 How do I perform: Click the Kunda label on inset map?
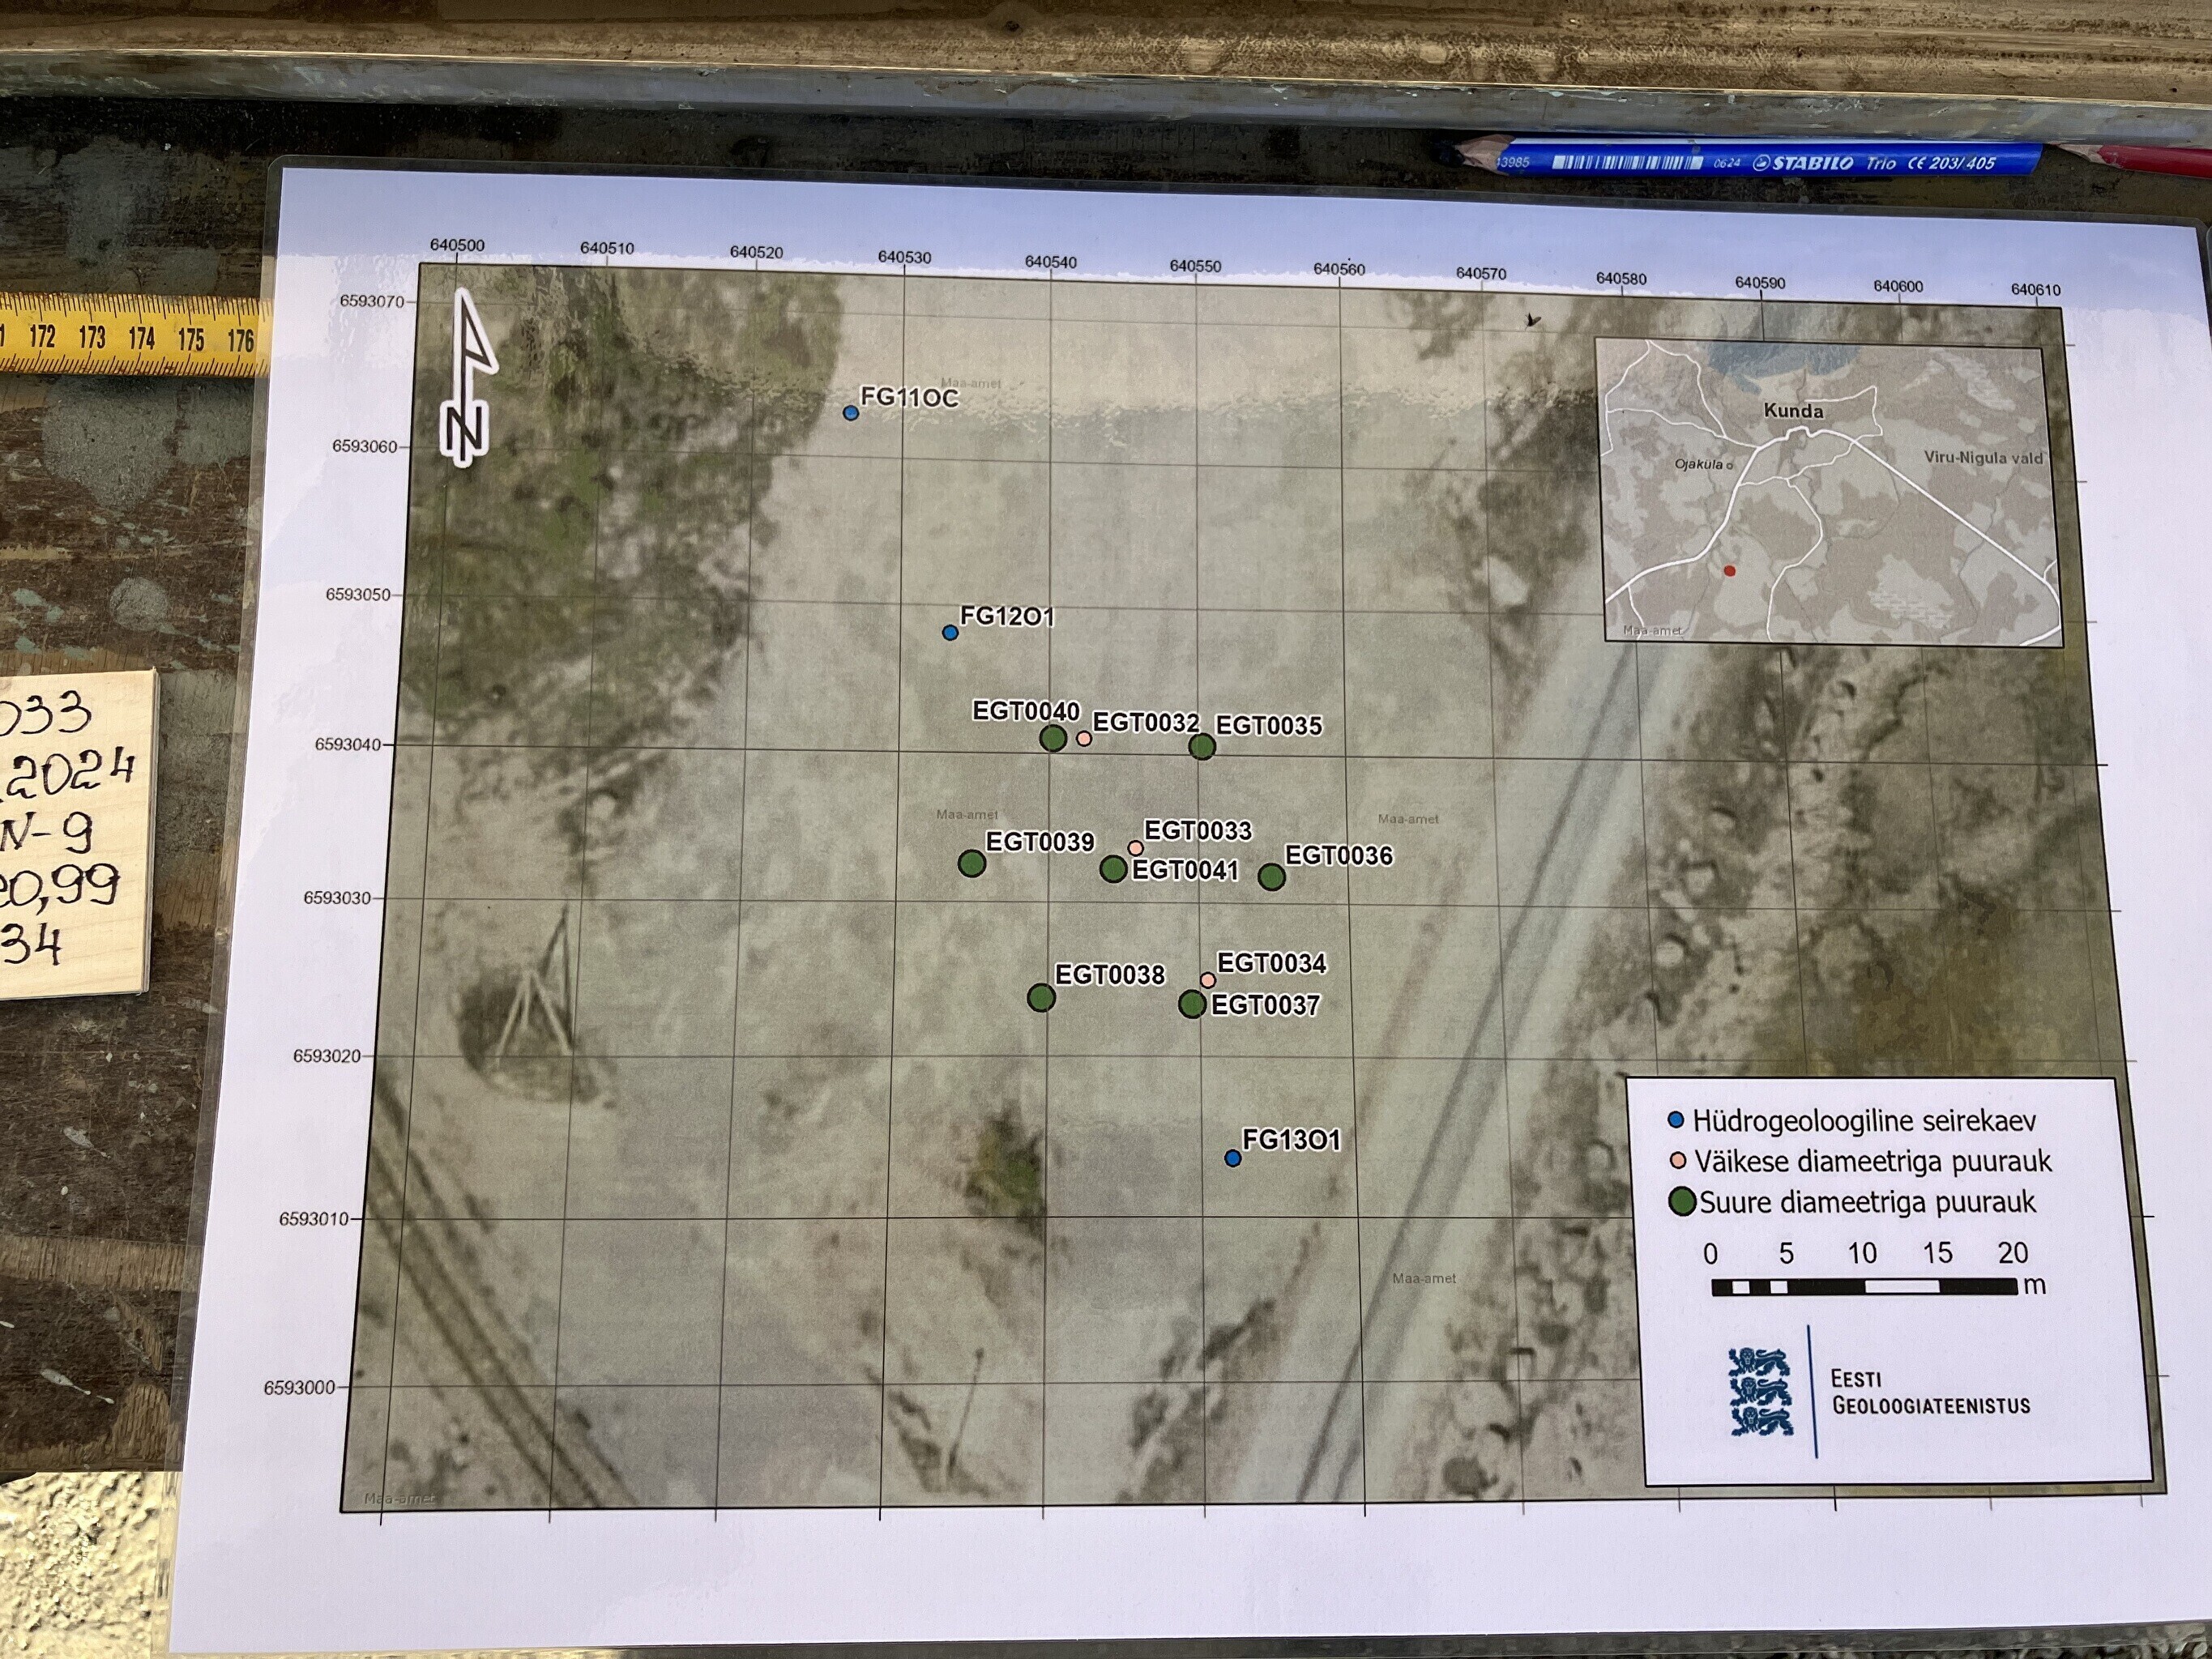tap(1793, 411)
